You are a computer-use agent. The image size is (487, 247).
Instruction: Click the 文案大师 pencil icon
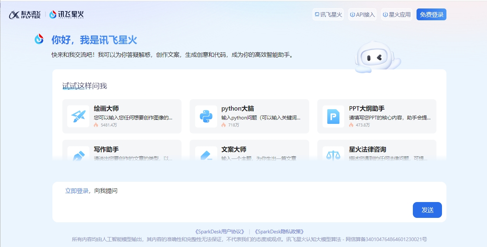point(206,155)
